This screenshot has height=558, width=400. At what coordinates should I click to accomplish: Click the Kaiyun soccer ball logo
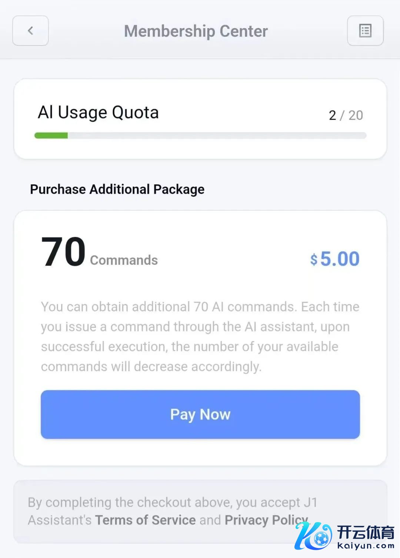[314, 536]
